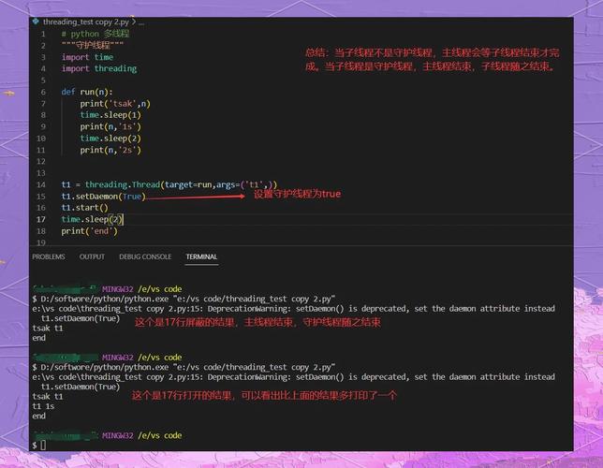This screenshot has width=603, height=468.
Task: Click the print('tsak',n) line
Action: point(115,104)
